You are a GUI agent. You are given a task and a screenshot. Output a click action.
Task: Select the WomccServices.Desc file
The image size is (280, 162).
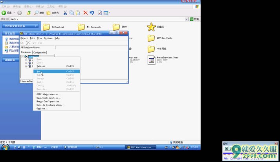[163, 60]
